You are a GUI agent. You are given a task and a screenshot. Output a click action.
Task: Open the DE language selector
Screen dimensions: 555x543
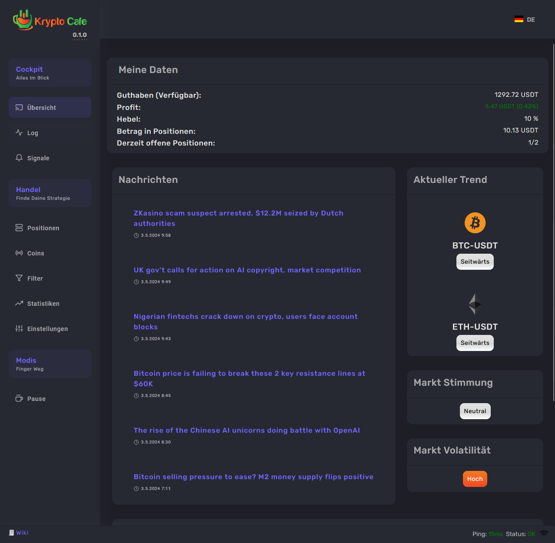tap(525, 20)
